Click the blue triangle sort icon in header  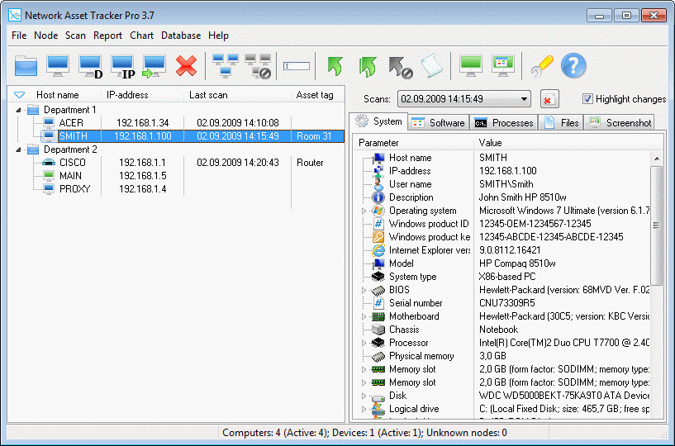point(19,95)
